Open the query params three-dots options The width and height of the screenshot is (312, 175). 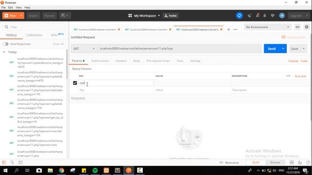click(288, 76)
